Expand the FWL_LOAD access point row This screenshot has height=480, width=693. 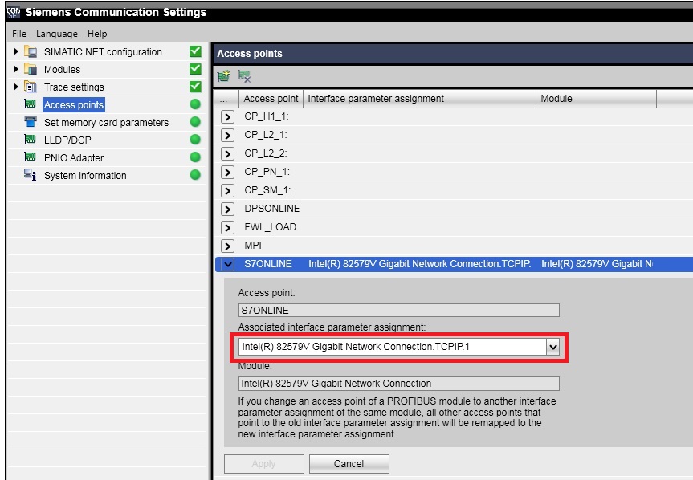[x=227, y=227]
